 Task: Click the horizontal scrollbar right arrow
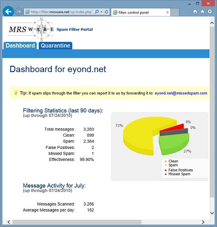click(x=203, y=222)
